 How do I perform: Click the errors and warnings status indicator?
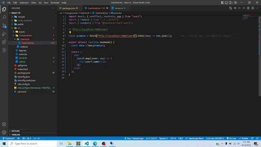[27, 138]
